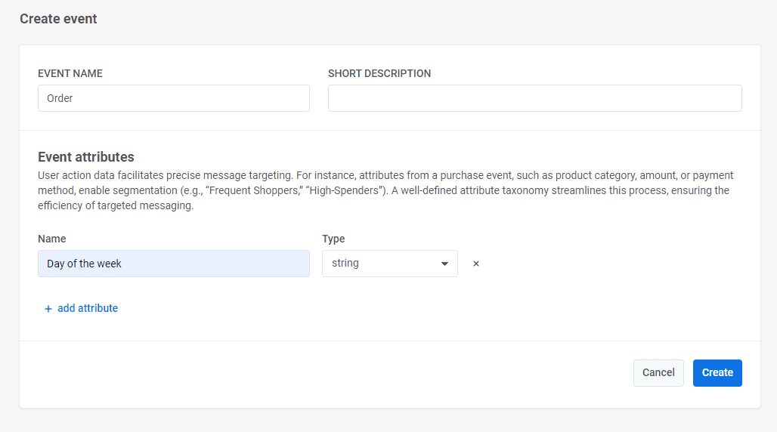The height and width of the screenshot is (432, 777).
Task: Remove the Day of the week attribute
Action: point(476,264)
